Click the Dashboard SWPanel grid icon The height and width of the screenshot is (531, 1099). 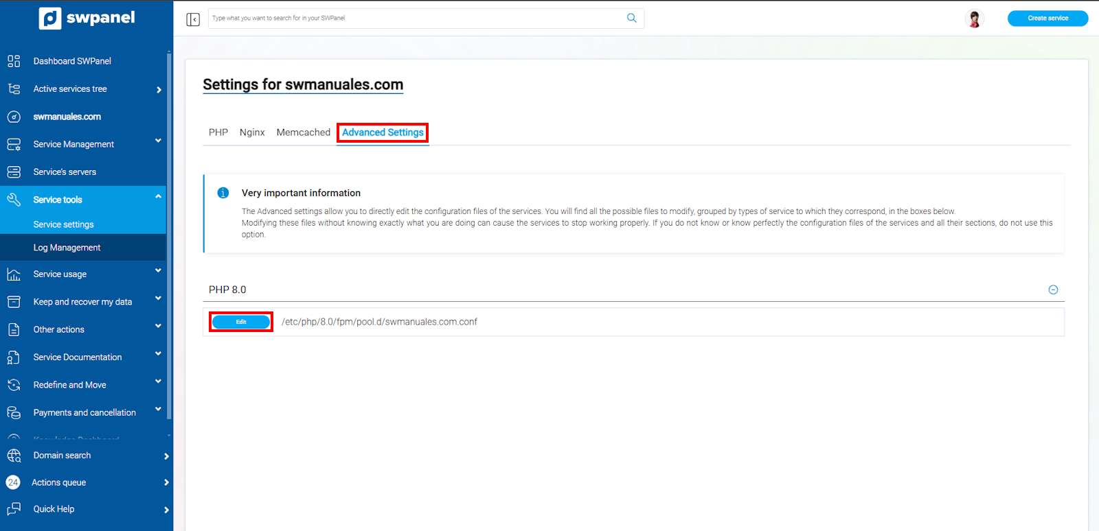coord(14,61)
